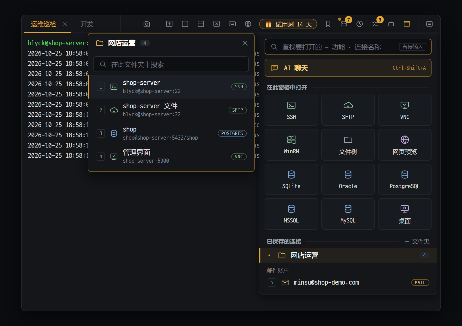Open task checklist with 3 badge
The height and width of the screenshot is (326, 462).
pyautogui.click(x=375, y=24)
